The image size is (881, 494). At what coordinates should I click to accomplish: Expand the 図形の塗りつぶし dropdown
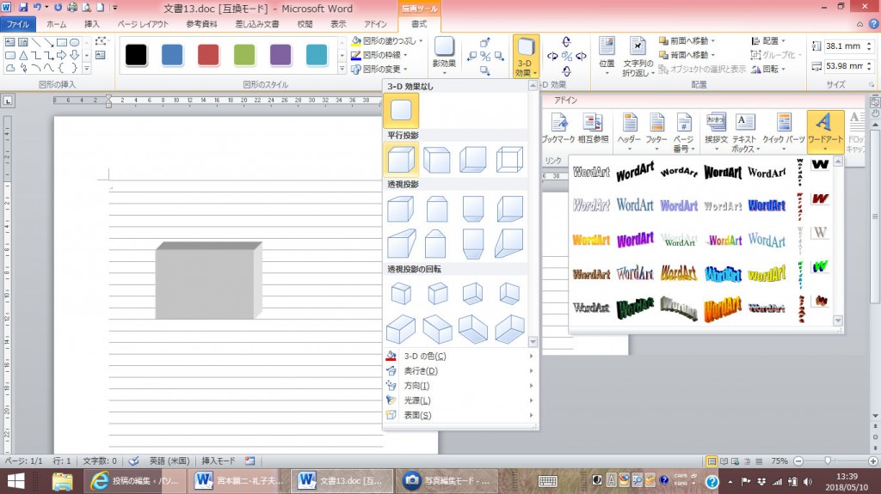[422, 40]
